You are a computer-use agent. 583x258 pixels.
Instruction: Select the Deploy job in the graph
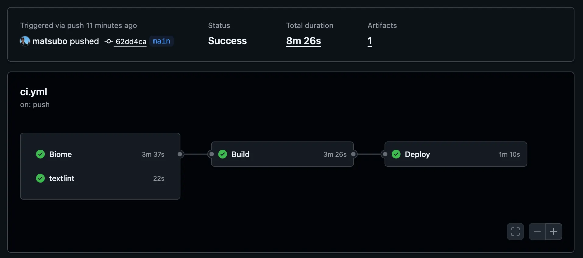coord(417,154)
